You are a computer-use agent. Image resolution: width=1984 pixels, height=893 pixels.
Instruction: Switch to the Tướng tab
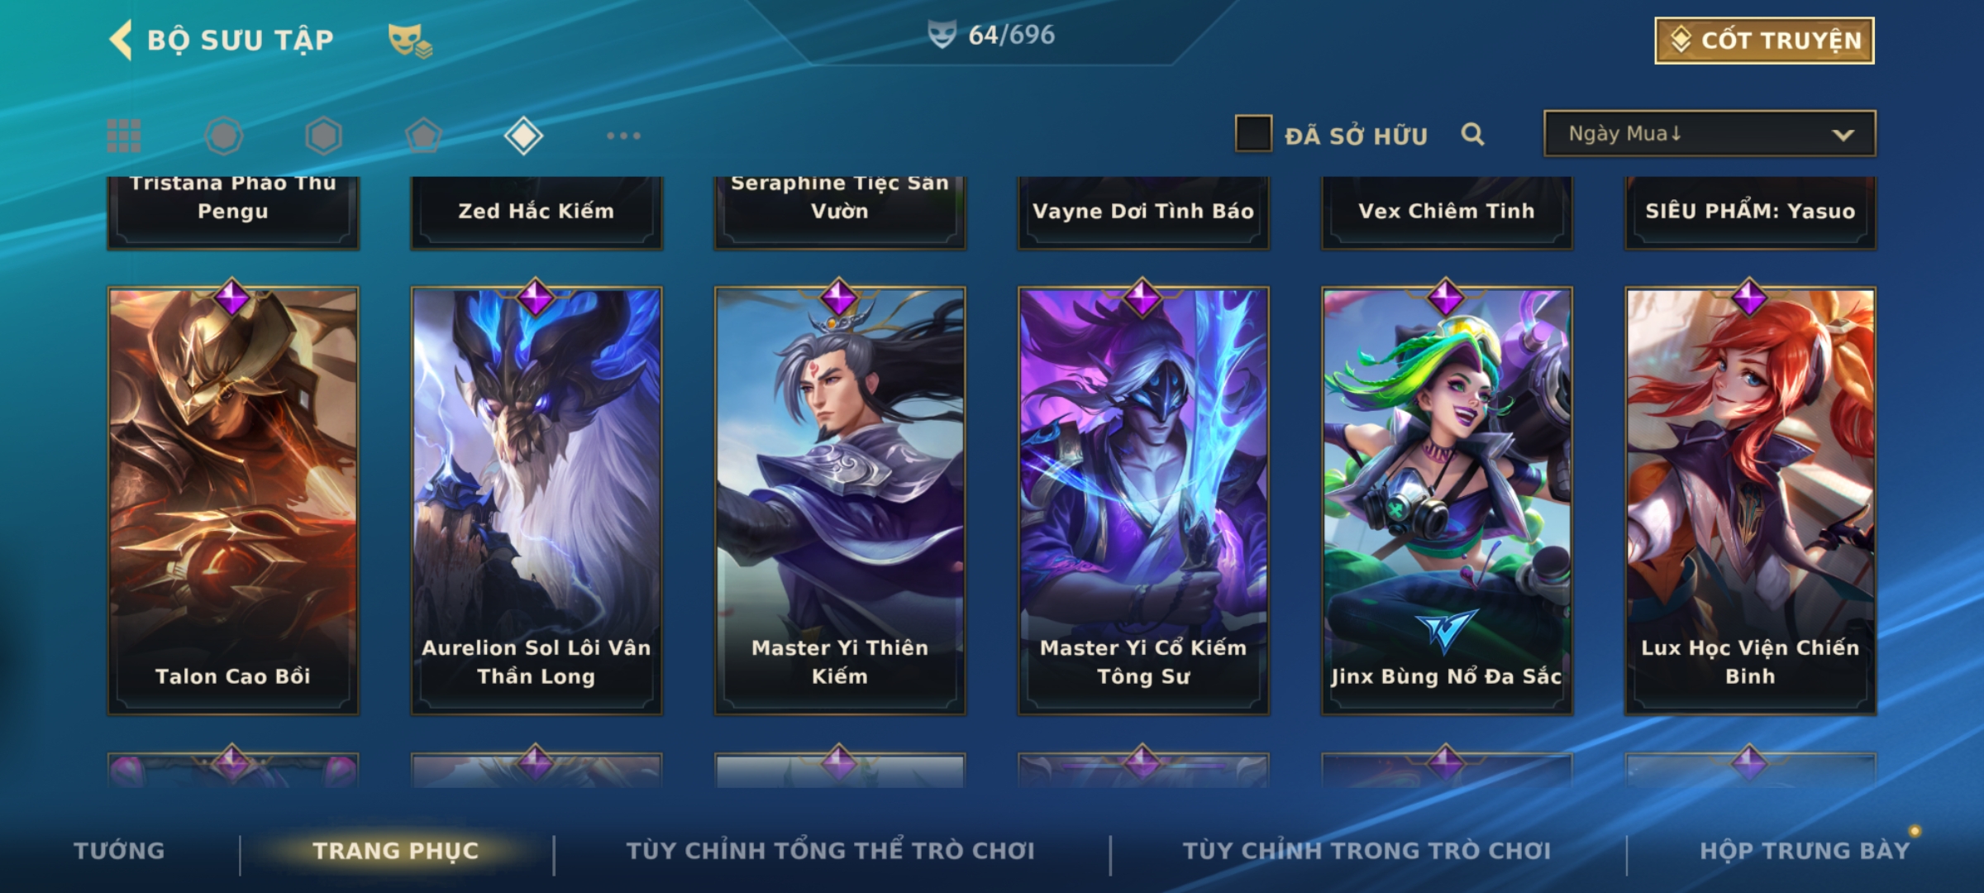(119, 851)
